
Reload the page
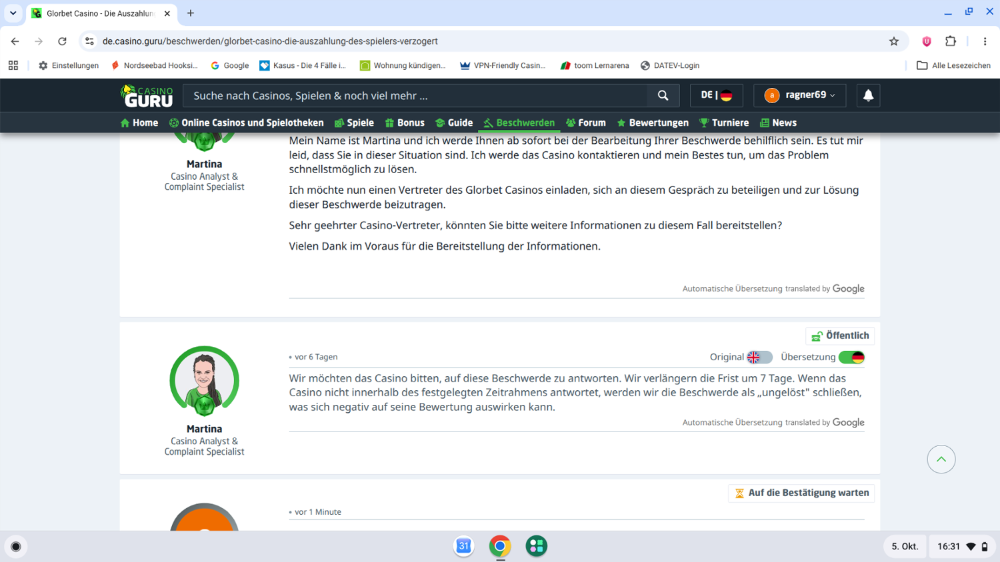62,41
